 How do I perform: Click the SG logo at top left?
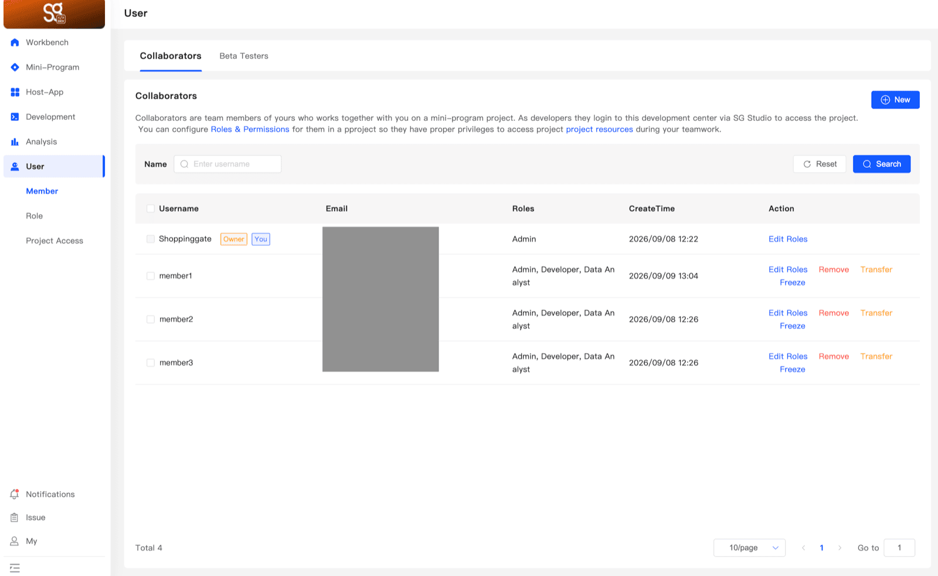coord(54,13)
